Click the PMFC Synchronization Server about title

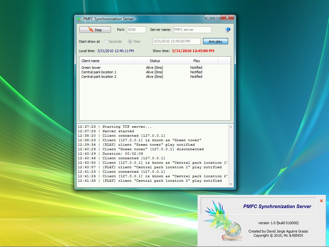click(277, 206)
